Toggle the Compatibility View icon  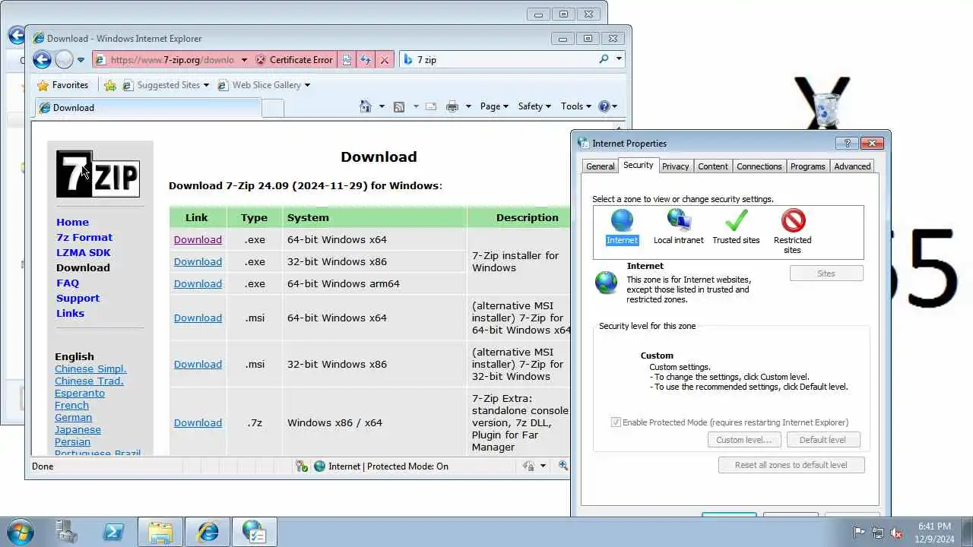coord(347,60)
